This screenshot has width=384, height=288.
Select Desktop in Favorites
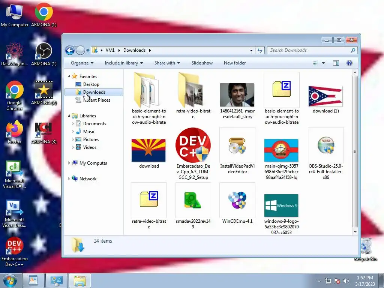(x=91, y=84)
